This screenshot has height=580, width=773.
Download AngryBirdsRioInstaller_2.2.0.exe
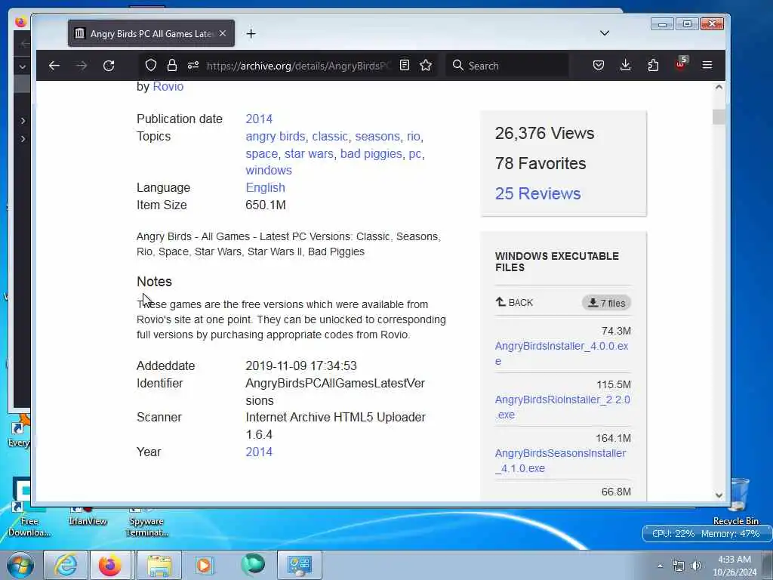point(562,407)
